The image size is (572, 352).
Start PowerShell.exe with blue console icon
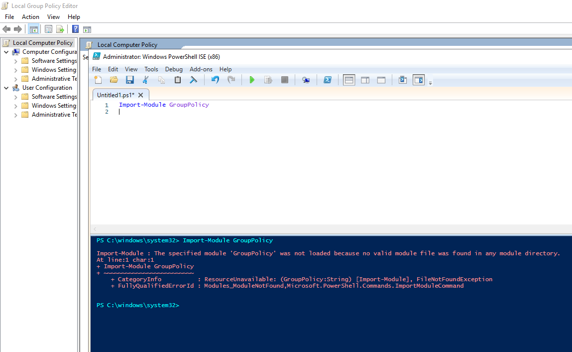click(x=328, y=80)
